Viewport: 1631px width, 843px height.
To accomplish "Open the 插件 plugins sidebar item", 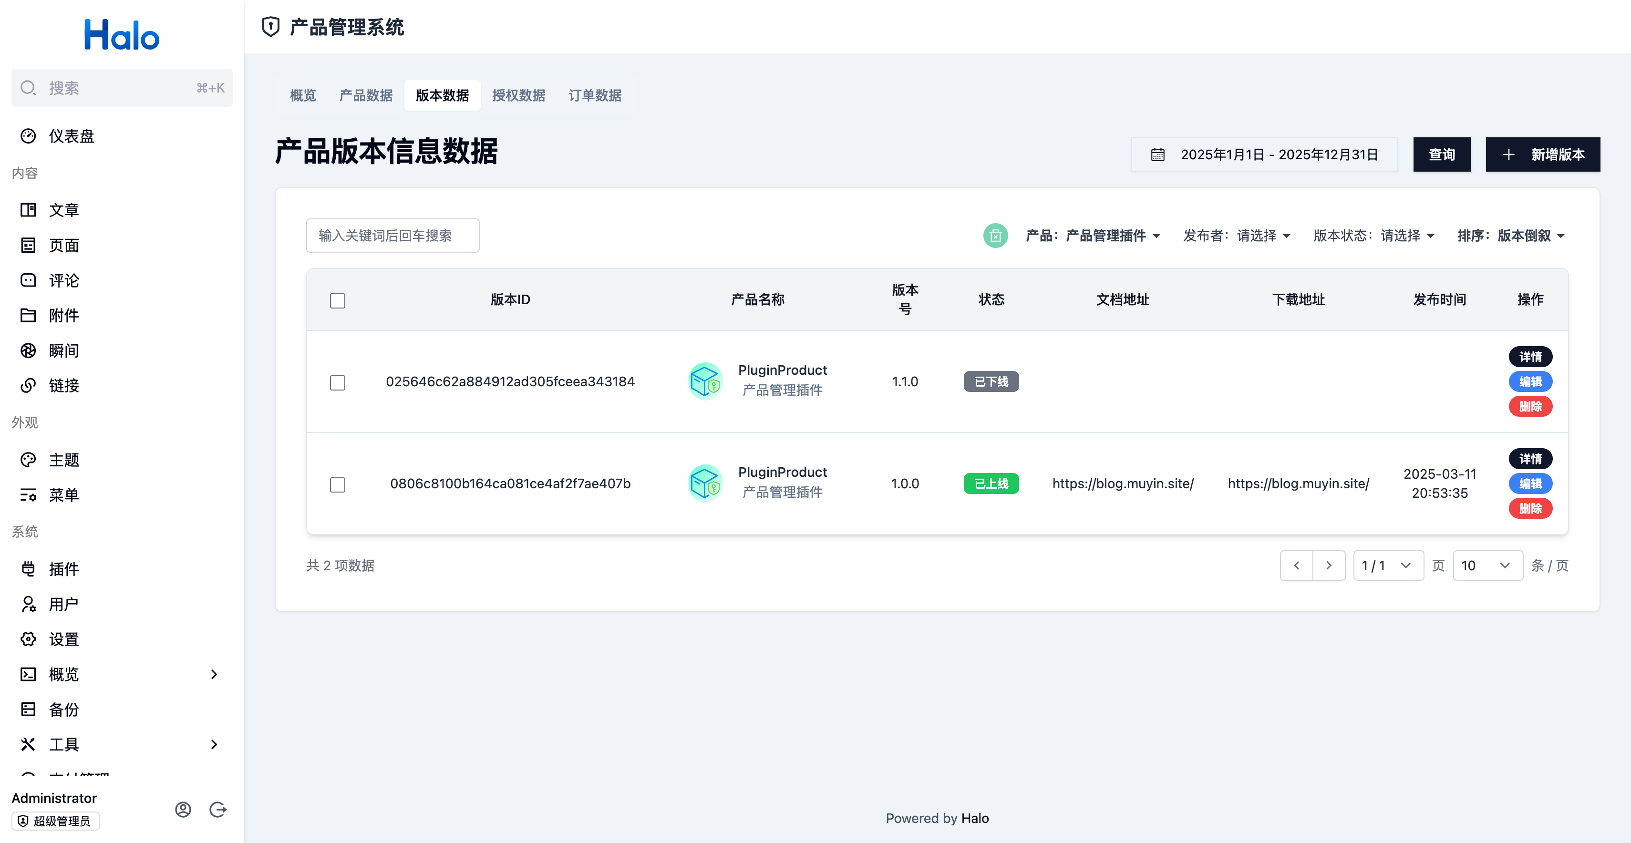I will pyautogui.click(x=63, y=568).
